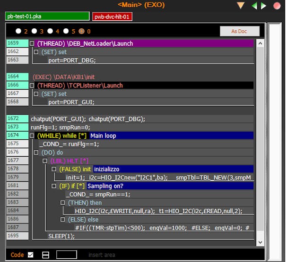Select radio button labeled 5

coord(66,31)
